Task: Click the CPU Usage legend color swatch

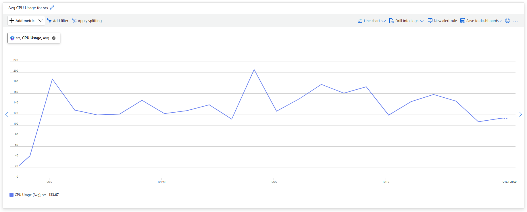Action: (x=11, y=195)
